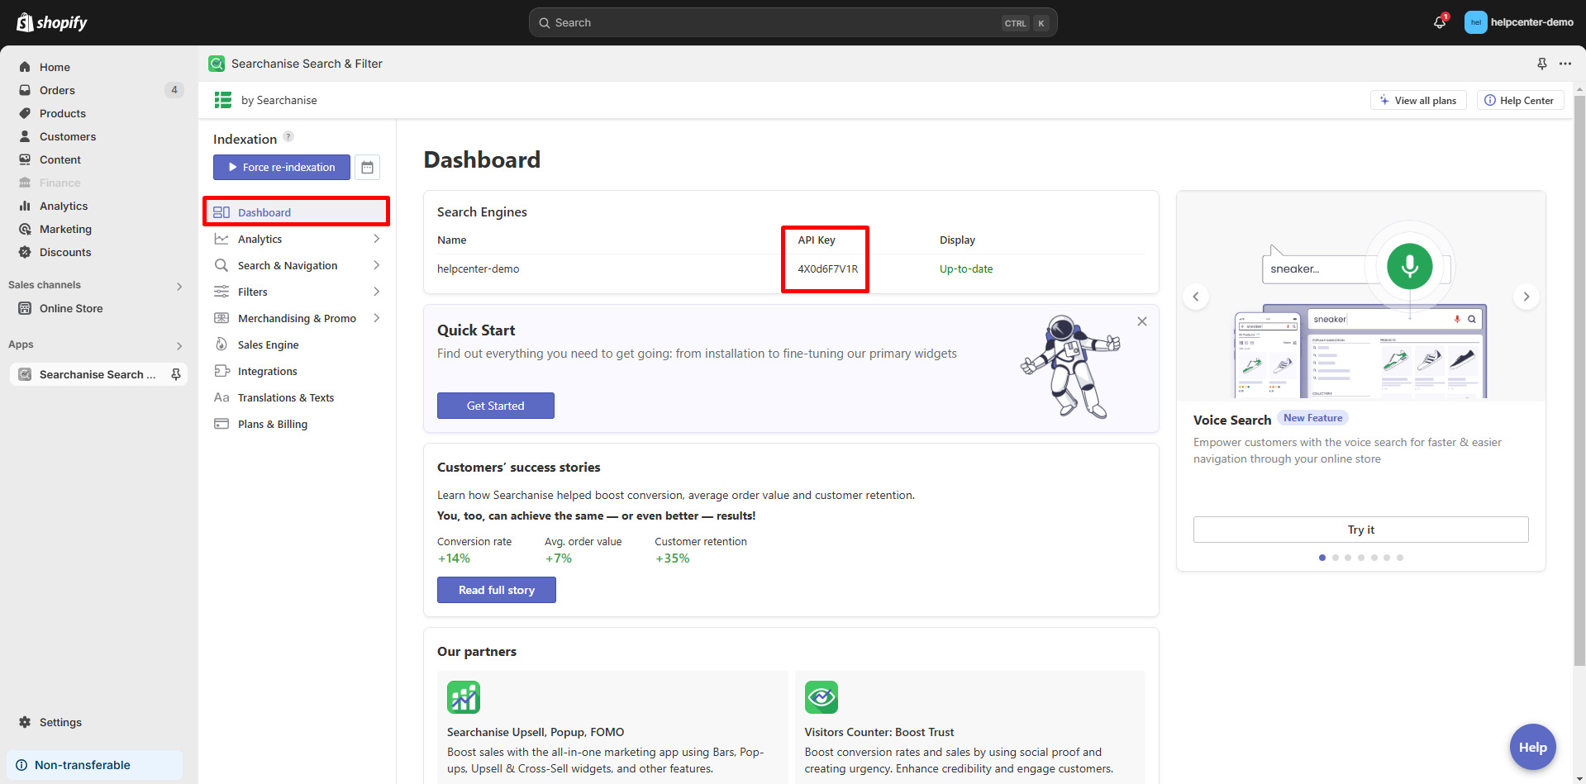This screenshot has height=784, width=1586.
Task: Pin the app using top-right pin icon
Action: coord(1541,64)
